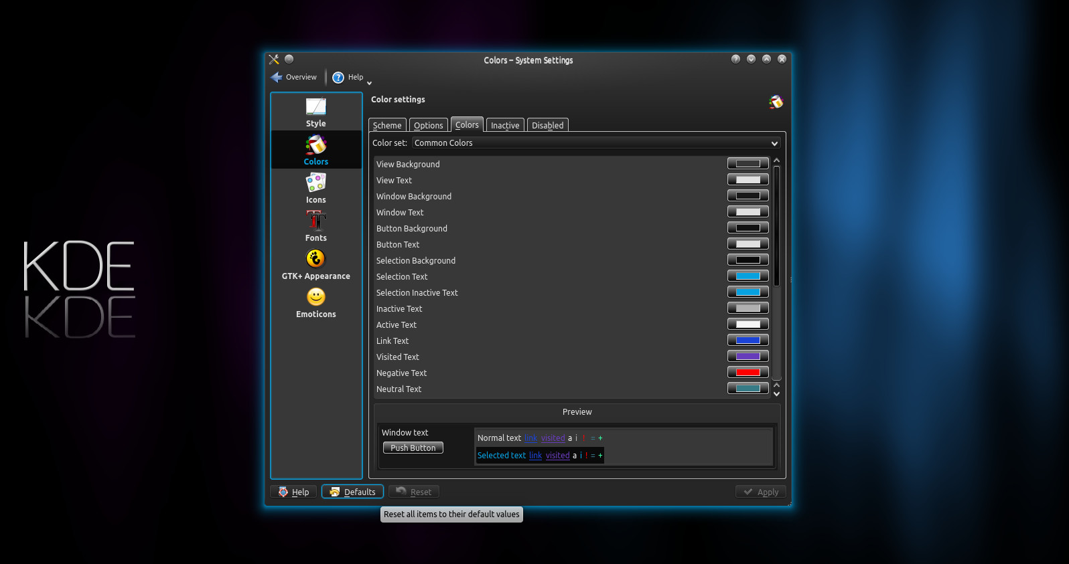Click the 'Selection Inactive Text' label
This screenshot has width=1069, height=564.
(417, 292)
